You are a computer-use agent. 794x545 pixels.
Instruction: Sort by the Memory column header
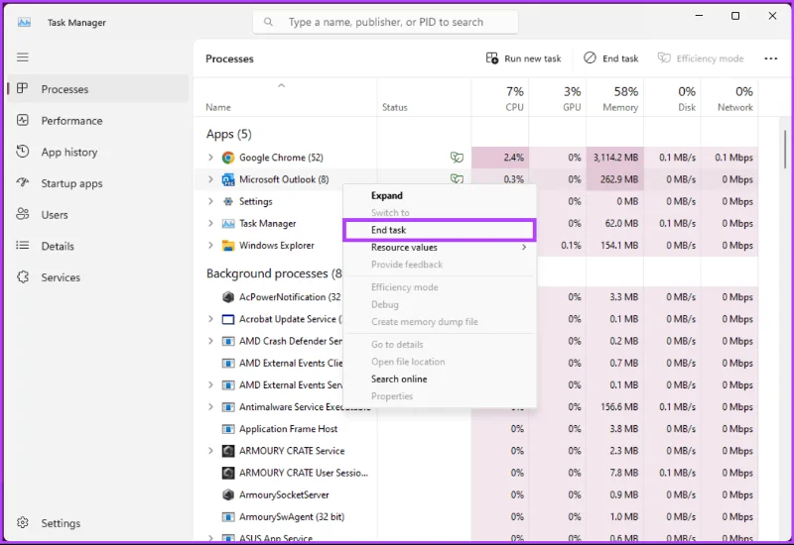tap(614, 98)
